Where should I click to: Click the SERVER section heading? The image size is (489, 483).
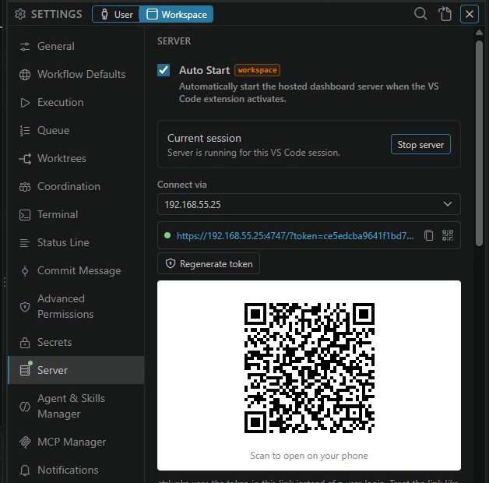pos(174,41)
